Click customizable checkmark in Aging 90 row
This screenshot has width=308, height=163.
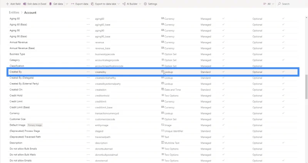click(223, 30)
